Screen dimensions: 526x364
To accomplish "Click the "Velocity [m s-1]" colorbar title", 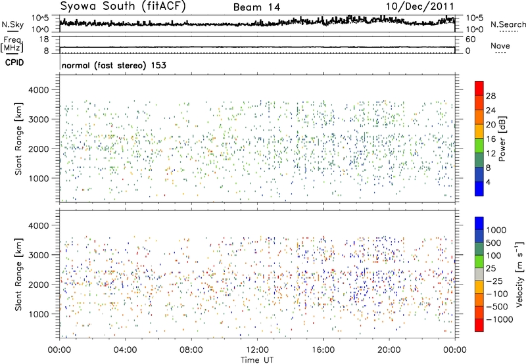I will tap(519, 274).
